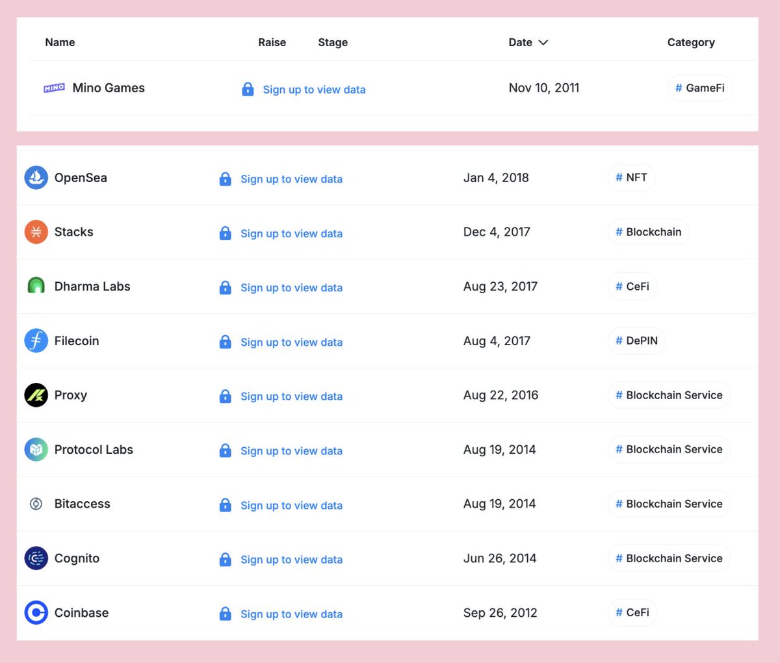Click the lock icon in Protocol Labs row

pyautogui.click(x=225, y=450)
